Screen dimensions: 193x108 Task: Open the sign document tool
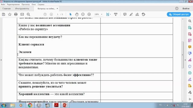point(137,14)
